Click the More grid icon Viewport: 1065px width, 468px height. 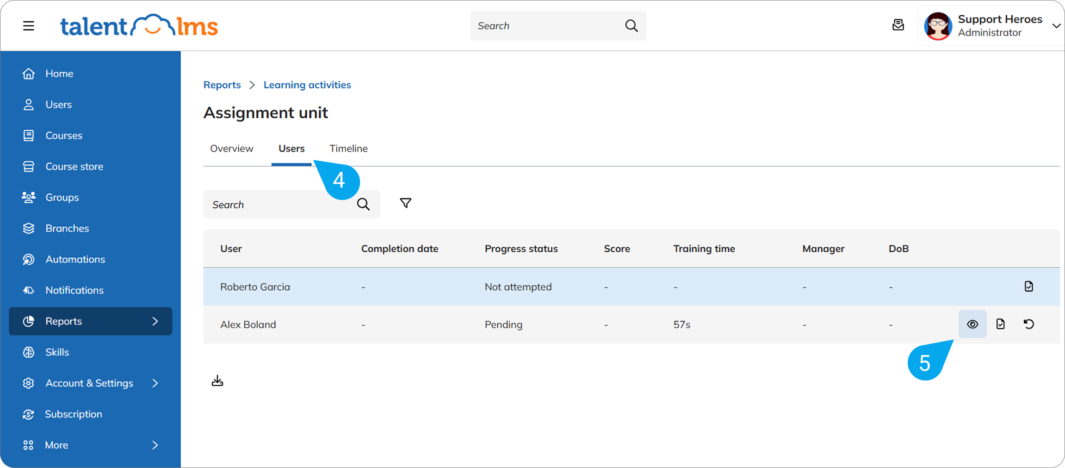tap(29, 445)
